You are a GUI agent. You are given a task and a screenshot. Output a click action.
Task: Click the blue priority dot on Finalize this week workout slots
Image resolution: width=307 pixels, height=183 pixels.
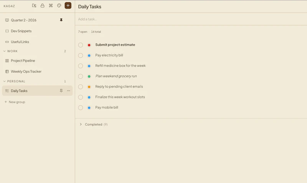click(x=89, y=97)
